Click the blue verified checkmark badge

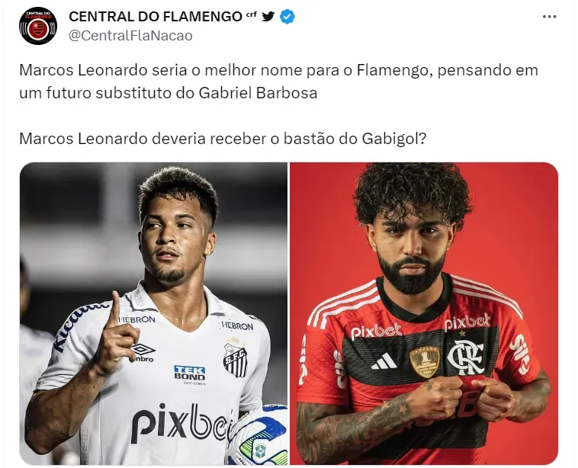click(287, 17)
